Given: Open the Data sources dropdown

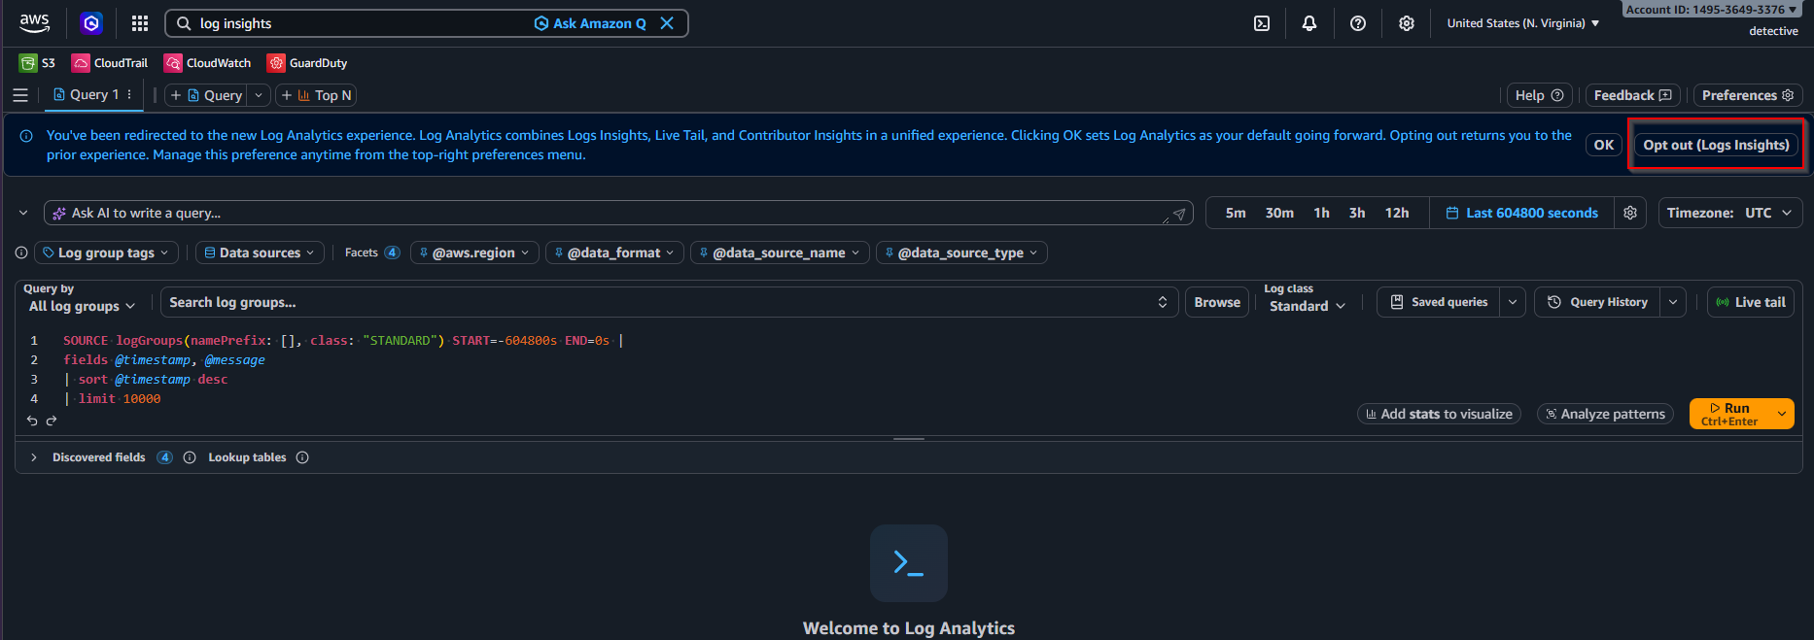Looking at the screenshot, I should pos(260,253).
